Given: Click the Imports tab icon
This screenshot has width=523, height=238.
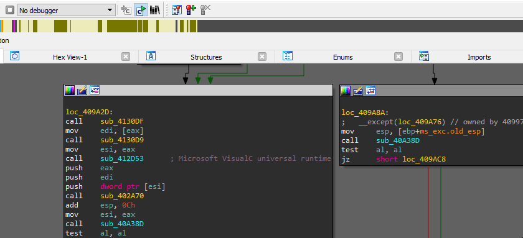Looking at the screenshot, I should tap(423, 56).
